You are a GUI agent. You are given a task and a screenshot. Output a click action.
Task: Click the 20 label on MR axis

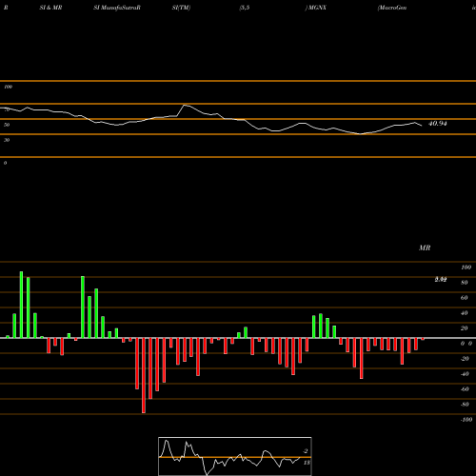pyautogui.click(x=465, y=328)
